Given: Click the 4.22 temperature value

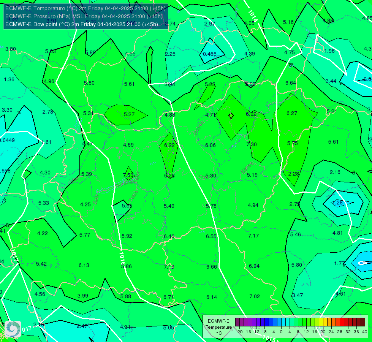Looking at the screenshot, I should [43, 234].
